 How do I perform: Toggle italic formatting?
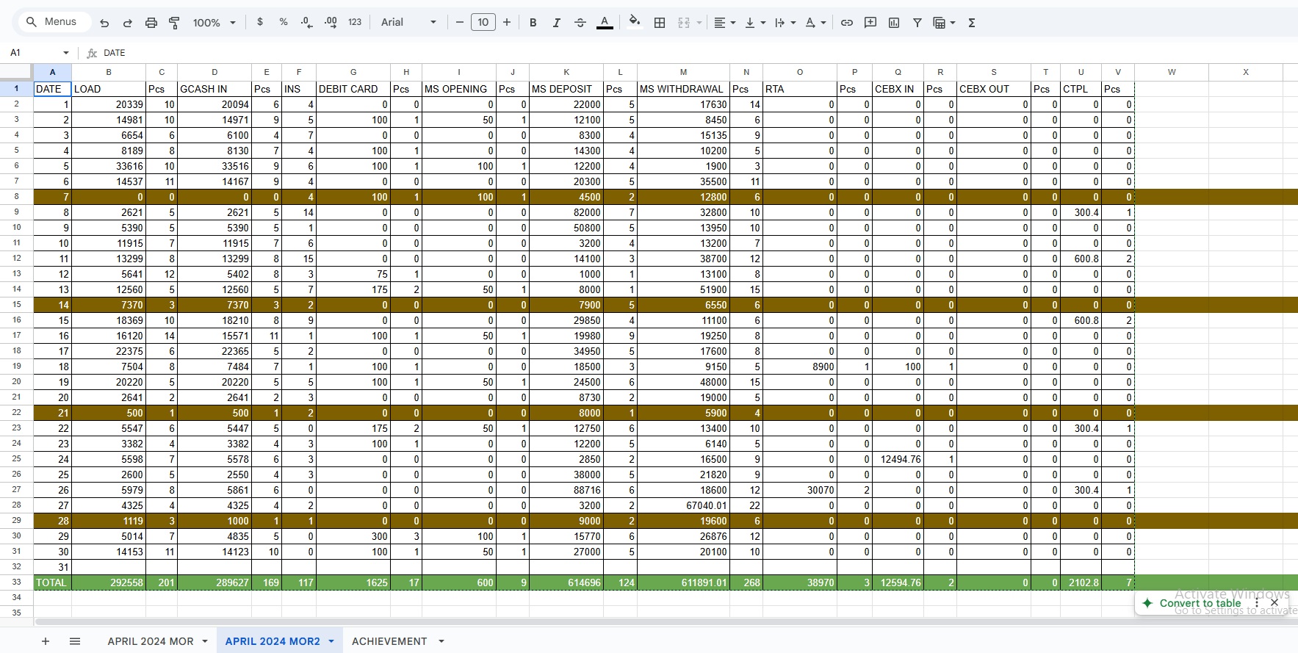pos(557,23)
